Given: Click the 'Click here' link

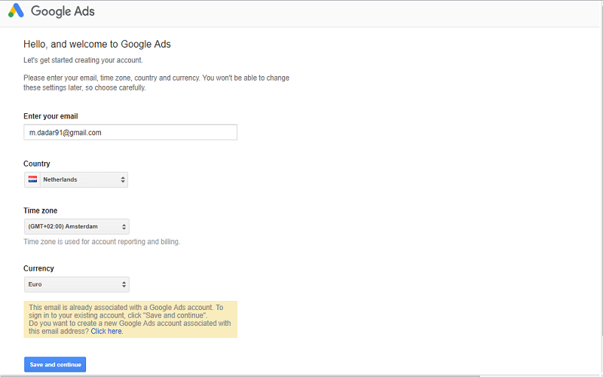Looking at the screenshot, I should pos(106,331).
